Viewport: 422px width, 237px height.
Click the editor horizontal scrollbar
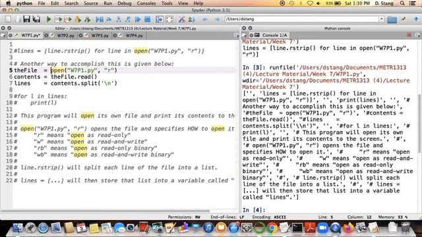105,211
